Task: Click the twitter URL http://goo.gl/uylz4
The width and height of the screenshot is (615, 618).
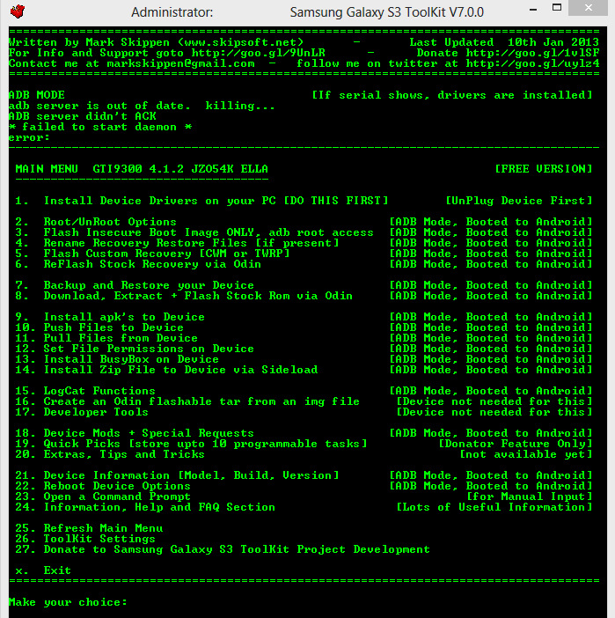Action: pyautogui.click(x=532, y=63)
